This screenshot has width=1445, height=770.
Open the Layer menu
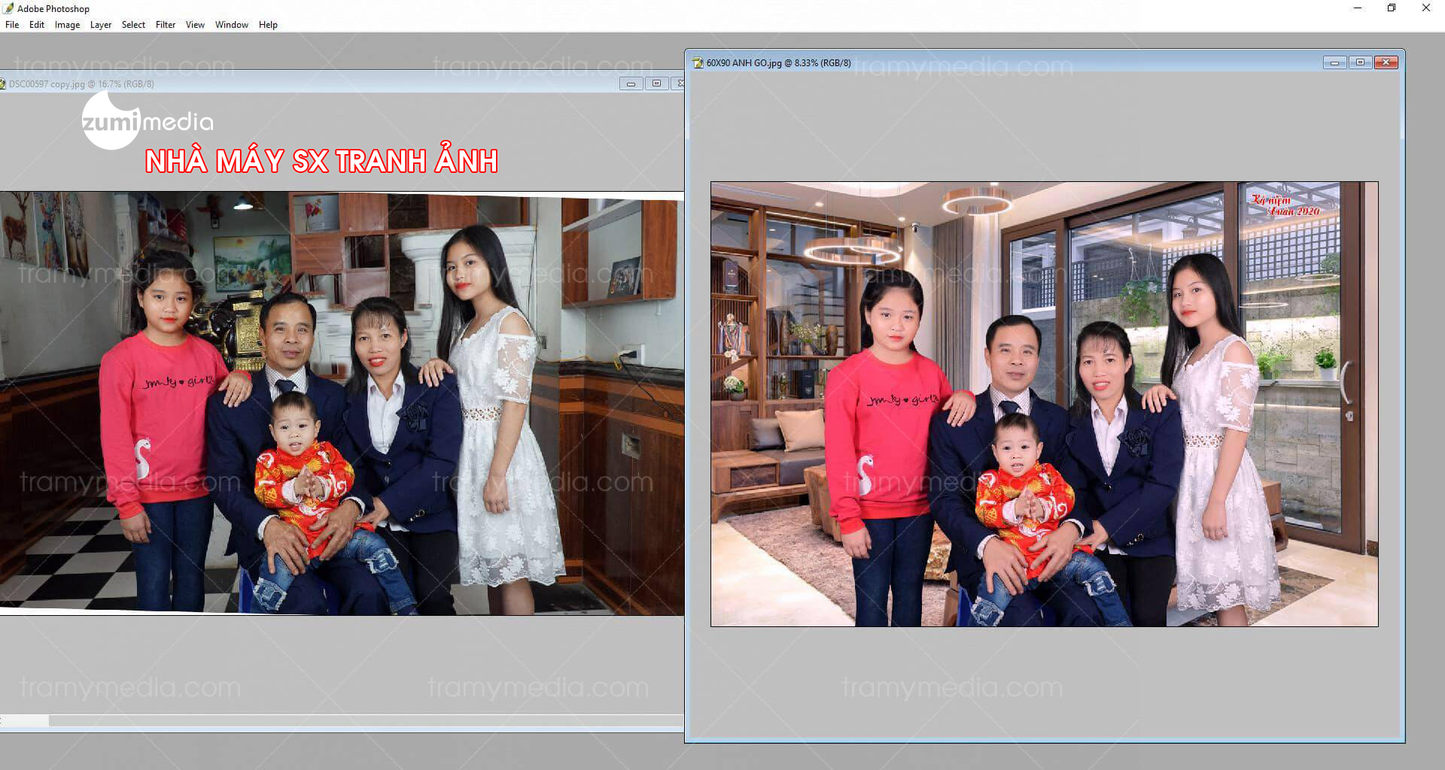tap(101, 25)
